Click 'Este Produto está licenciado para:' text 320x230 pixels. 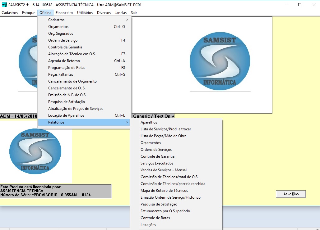pyautogui.click(x=31, y=187)
